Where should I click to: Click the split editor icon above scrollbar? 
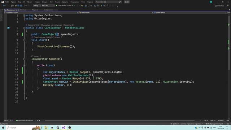[x=229, y=13]
